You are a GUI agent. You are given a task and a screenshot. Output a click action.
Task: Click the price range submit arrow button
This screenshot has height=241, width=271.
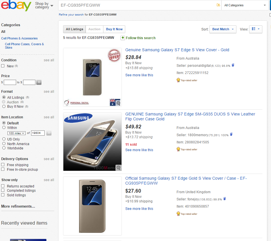pyautogui.click(x=39, y=82)
